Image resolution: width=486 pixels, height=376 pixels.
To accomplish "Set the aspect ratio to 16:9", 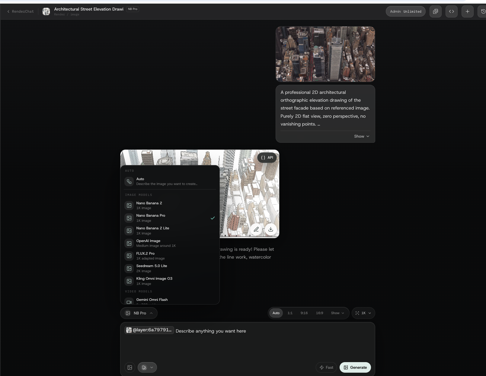I will coord(319,313).
